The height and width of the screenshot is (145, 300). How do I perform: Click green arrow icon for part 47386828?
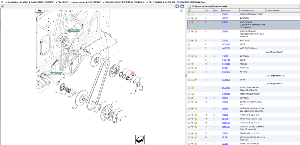click(196, 80)
